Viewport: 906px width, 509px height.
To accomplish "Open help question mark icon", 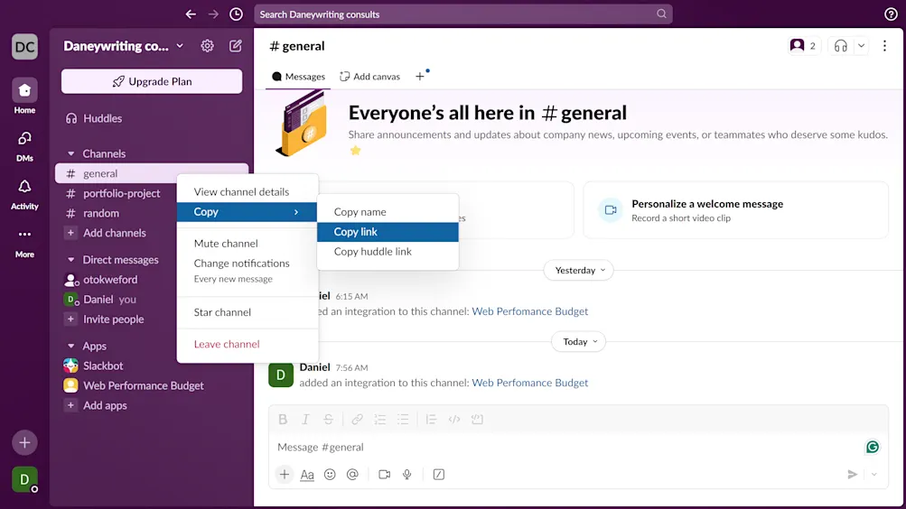I will tap(891, 14).
